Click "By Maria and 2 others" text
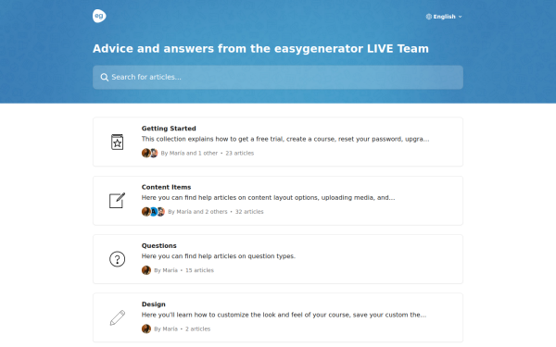The height and width of the screenshot is (347, 556). click(x=198, y=212)
